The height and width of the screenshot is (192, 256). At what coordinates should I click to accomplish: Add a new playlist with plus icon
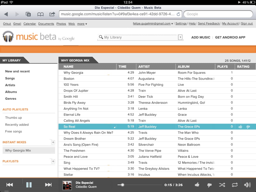(x=53, y=161)
